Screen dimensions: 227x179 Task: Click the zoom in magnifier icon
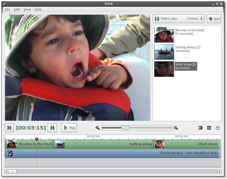[176, 128]
